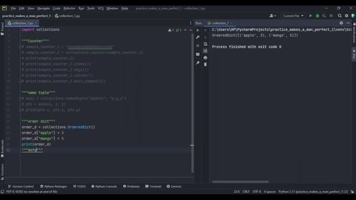Toggle the Bookmarks tool window
This screenshot has width=356, height=200.
click(2, 148)
